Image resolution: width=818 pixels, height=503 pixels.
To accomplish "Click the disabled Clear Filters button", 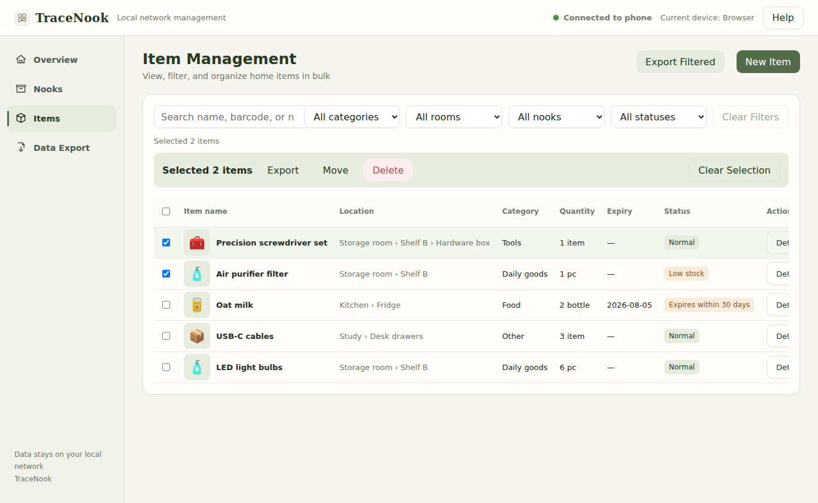I will pyautogui.click(x=750, y=117).
